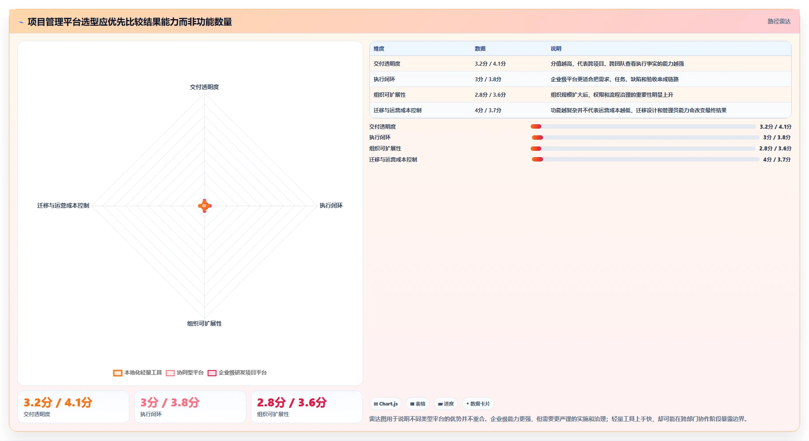Click the 交付透明度 progress bar
809x441 pixels.
coord(643,126)
